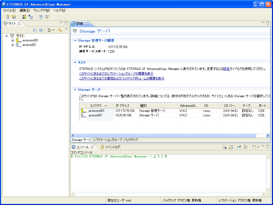Image resolution: width=273 pixels, height=205 pixels.
Task: Click the horizontal scrollbar thumb in details
Action: 166,135
